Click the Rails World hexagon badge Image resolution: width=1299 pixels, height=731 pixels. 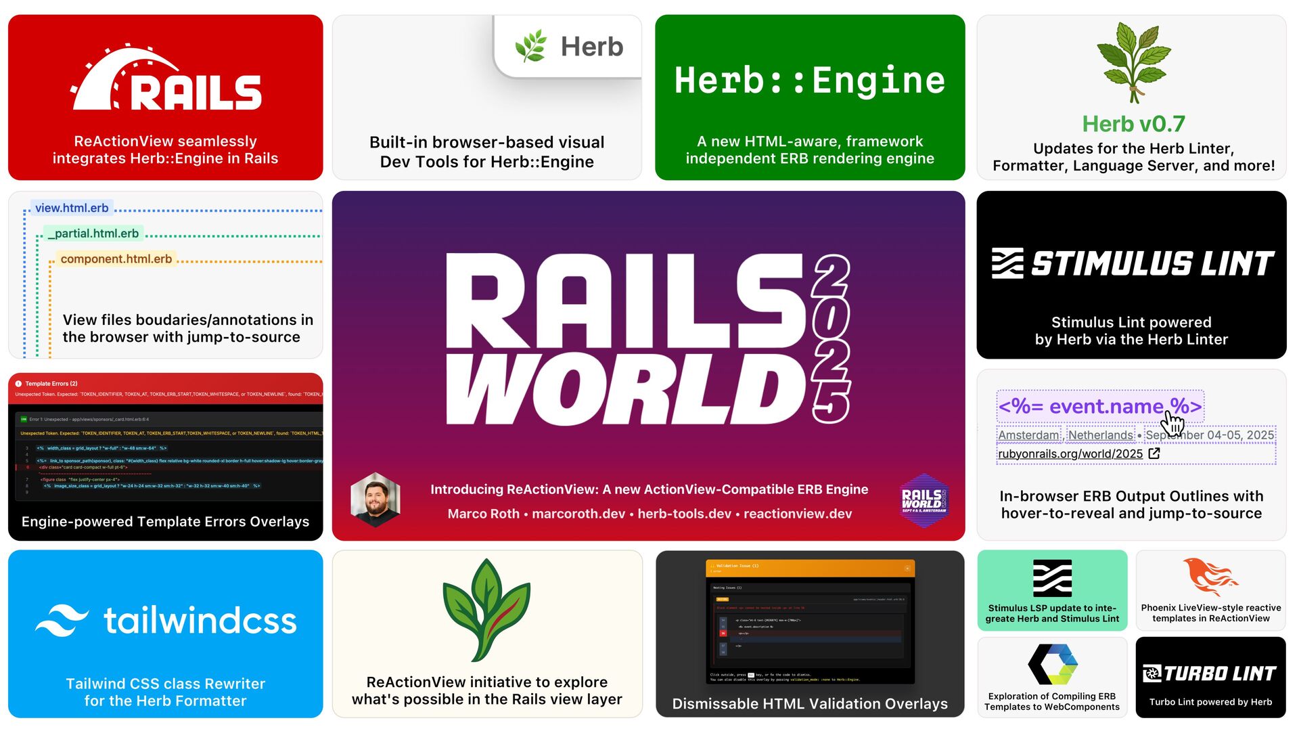tap(924, 501)
